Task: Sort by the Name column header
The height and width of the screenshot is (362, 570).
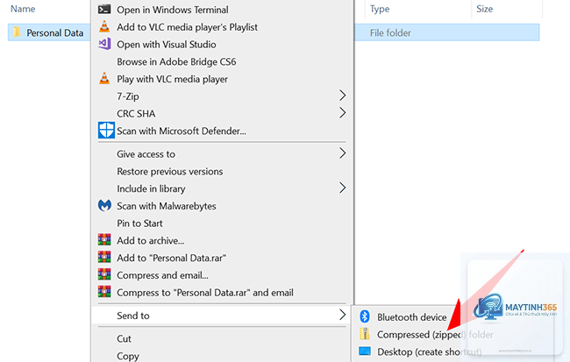Action: pyautogui.click(x=23, y=9)
